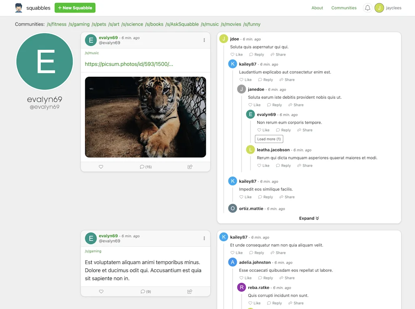Image resolution: width=415 pixels, height=309 pixels.
Task: Click the heart icon on tiger post
Action: tap(101, 167)
